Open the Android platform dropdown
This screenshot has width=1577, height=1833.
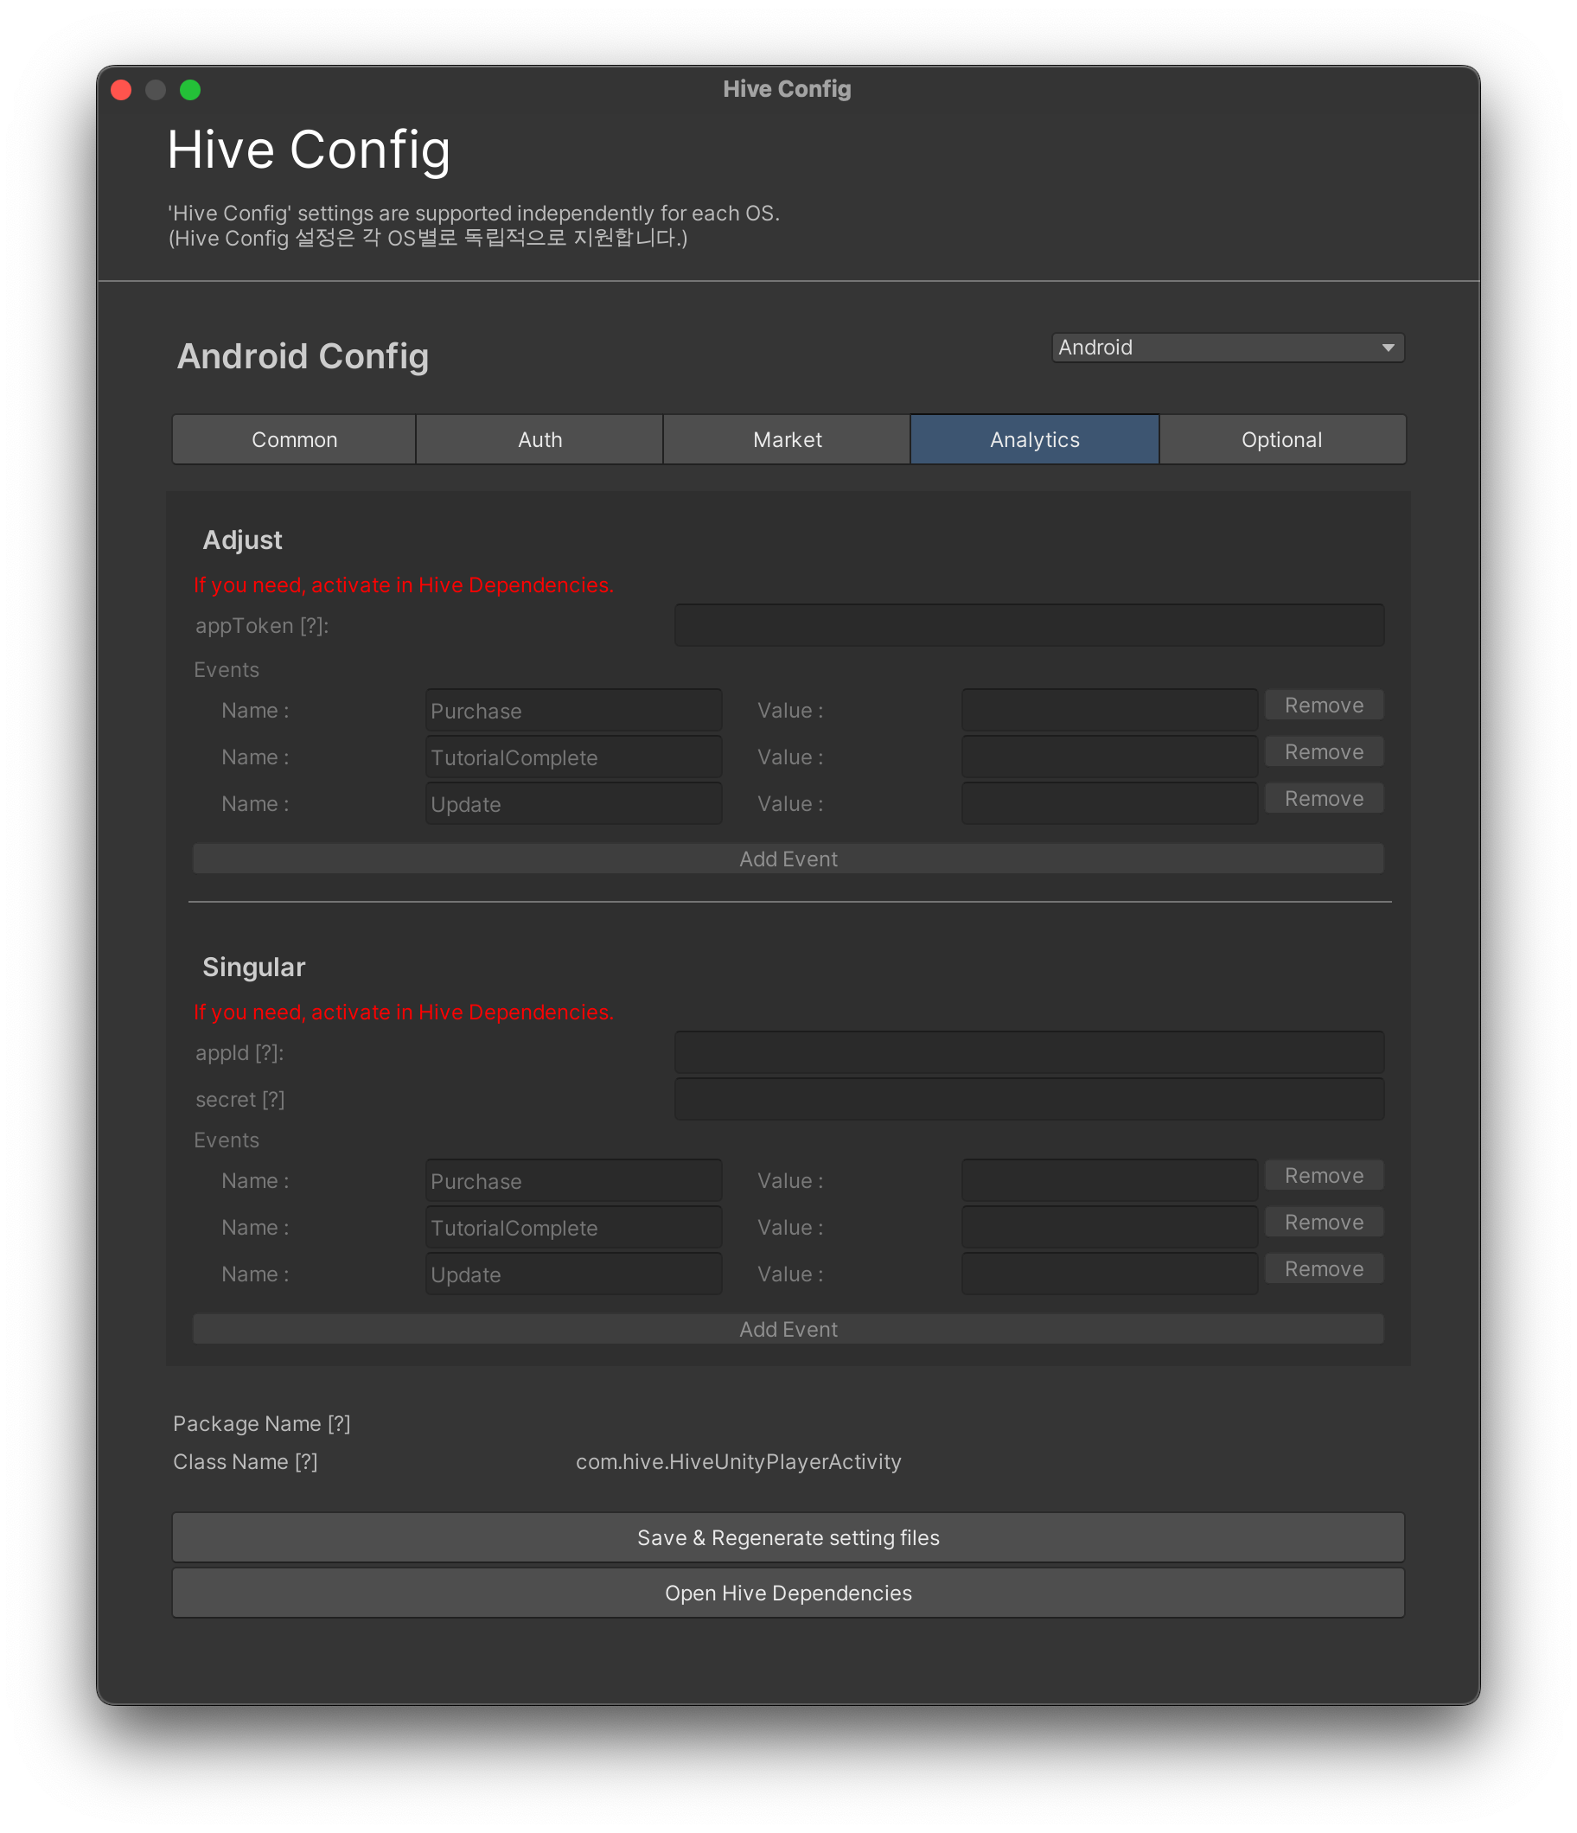click(x=1227, y=348)
